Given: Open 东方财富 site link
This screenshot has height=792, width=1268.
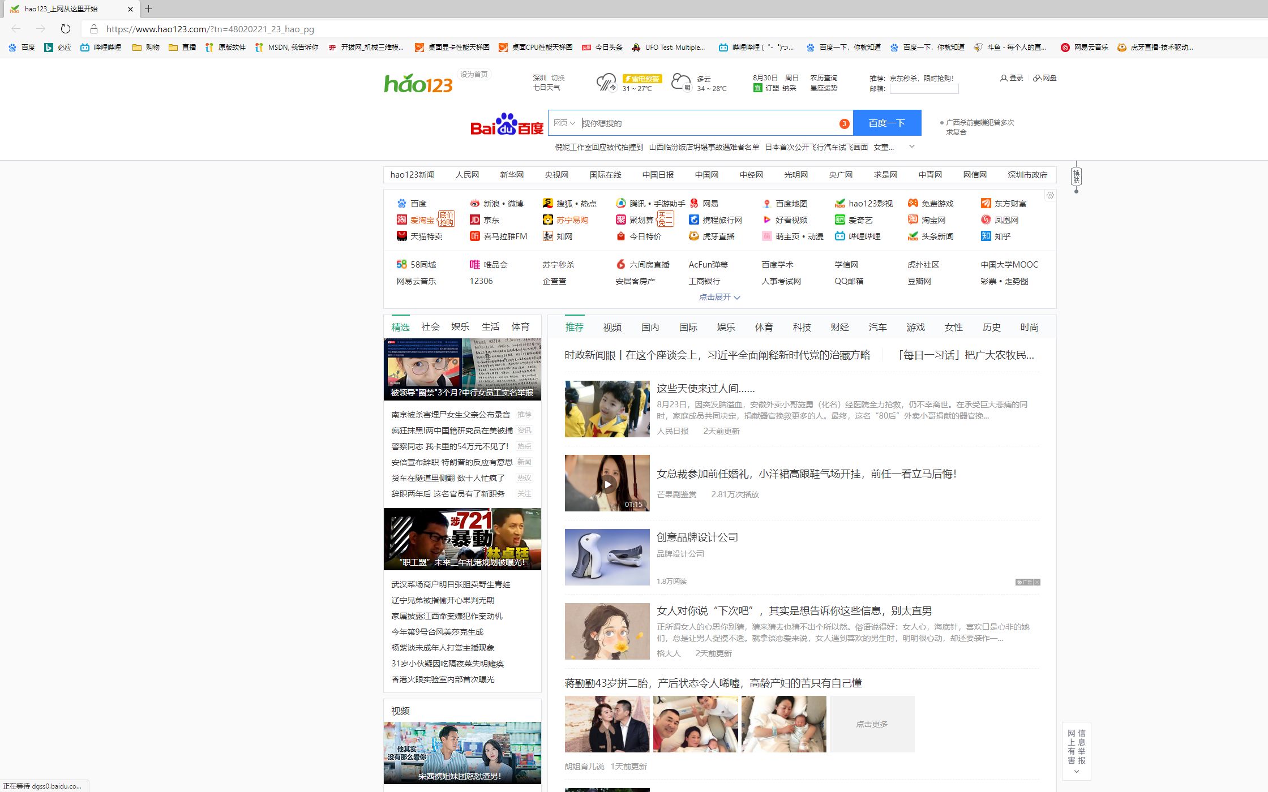Looking at the screenshot, I should tap(1004, 204).
